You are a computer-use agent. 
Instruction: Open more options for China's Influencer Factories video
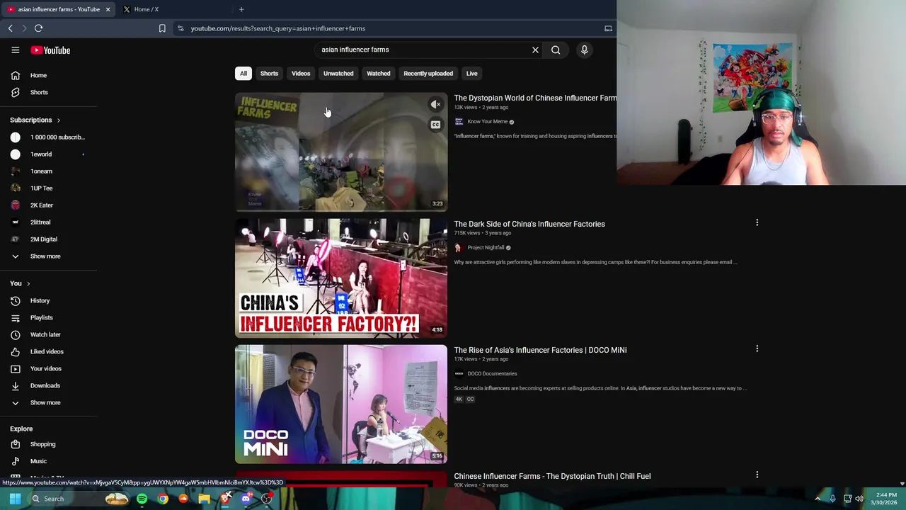tap(757, 222)
